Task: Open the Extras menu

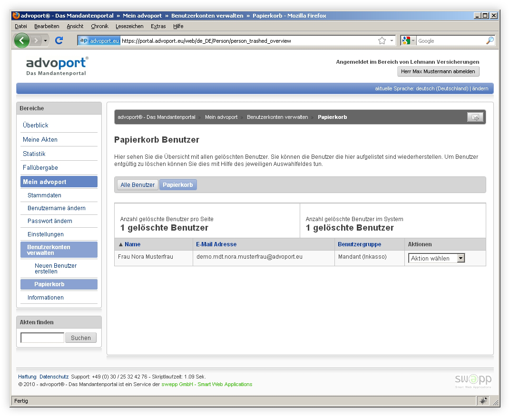Action: click(x=158, y=26)
